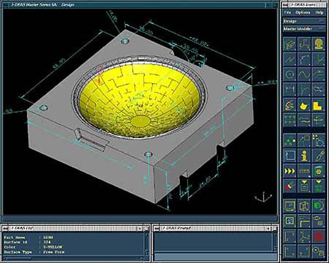Select the green and yellow dots icon

point(290,141)
